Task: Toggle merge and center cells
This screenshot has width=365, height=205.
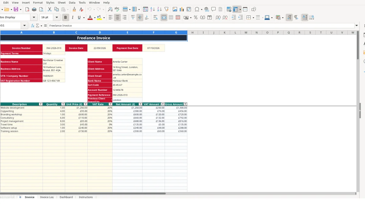Action: point(164,18)
